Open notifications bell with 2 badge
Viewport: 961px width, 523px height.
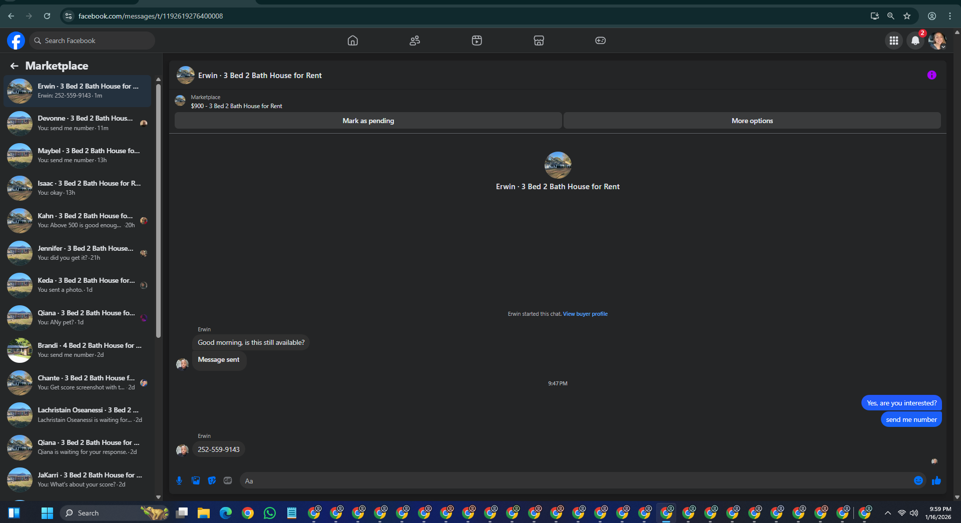coord(915,41)
